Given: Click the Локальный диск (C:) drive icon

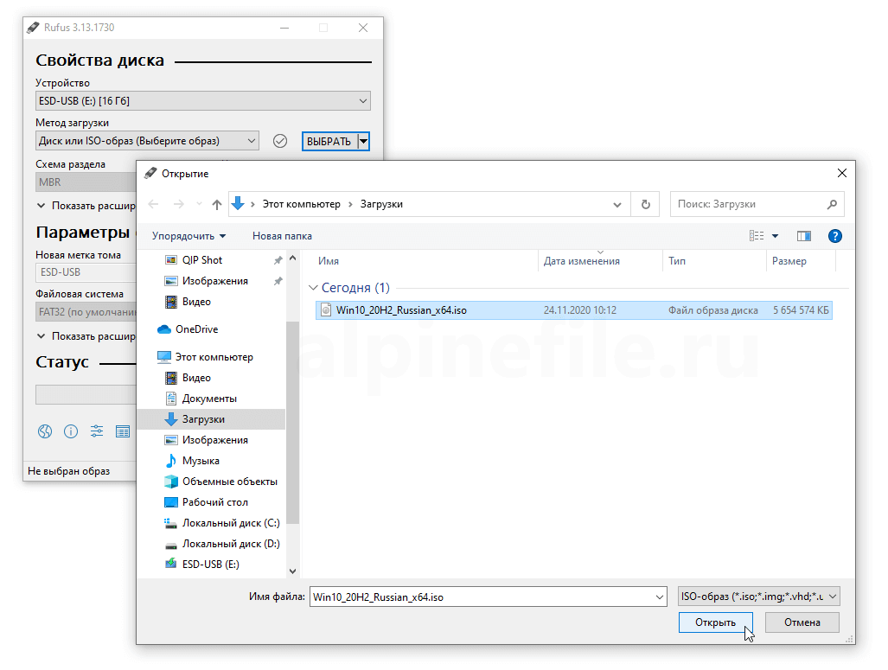Looking at the screenshot, I should 170,523.
